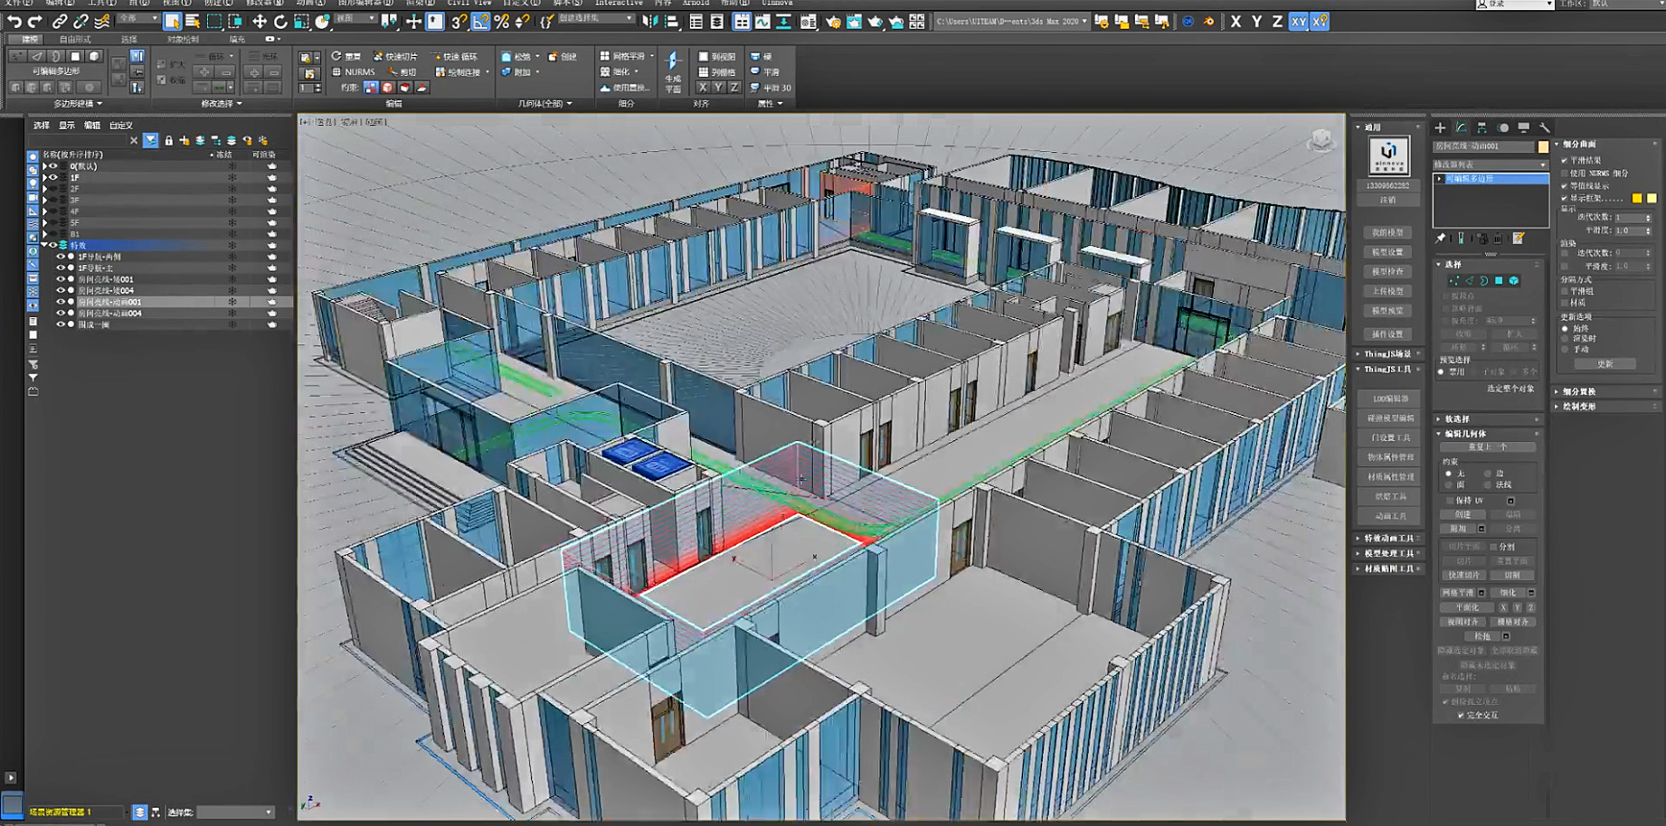
Task: Click the 网格平滑 (Mesh Smooth) ribbon icon
Action: coord(605,55)
